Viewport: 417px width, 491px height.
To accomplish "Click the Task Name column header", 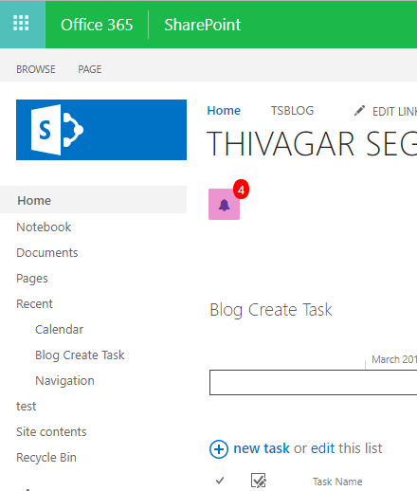I will (337, 482).
